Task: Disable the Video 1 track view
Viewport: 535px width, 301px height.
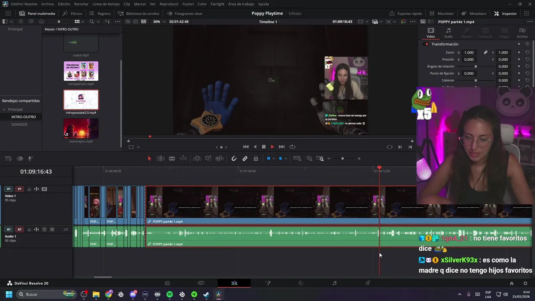Action: pos(44,189)
